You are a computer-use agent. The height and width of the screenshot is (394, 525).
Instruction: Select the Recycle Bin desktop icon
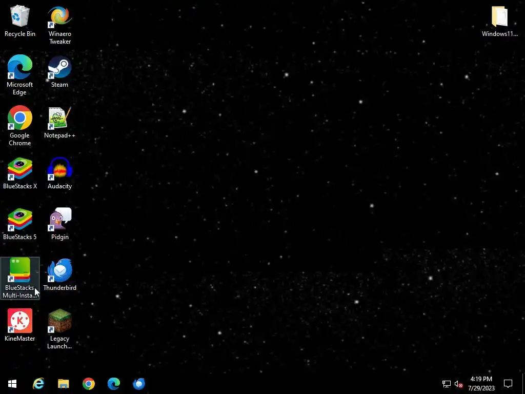click(x=20, y=21)
